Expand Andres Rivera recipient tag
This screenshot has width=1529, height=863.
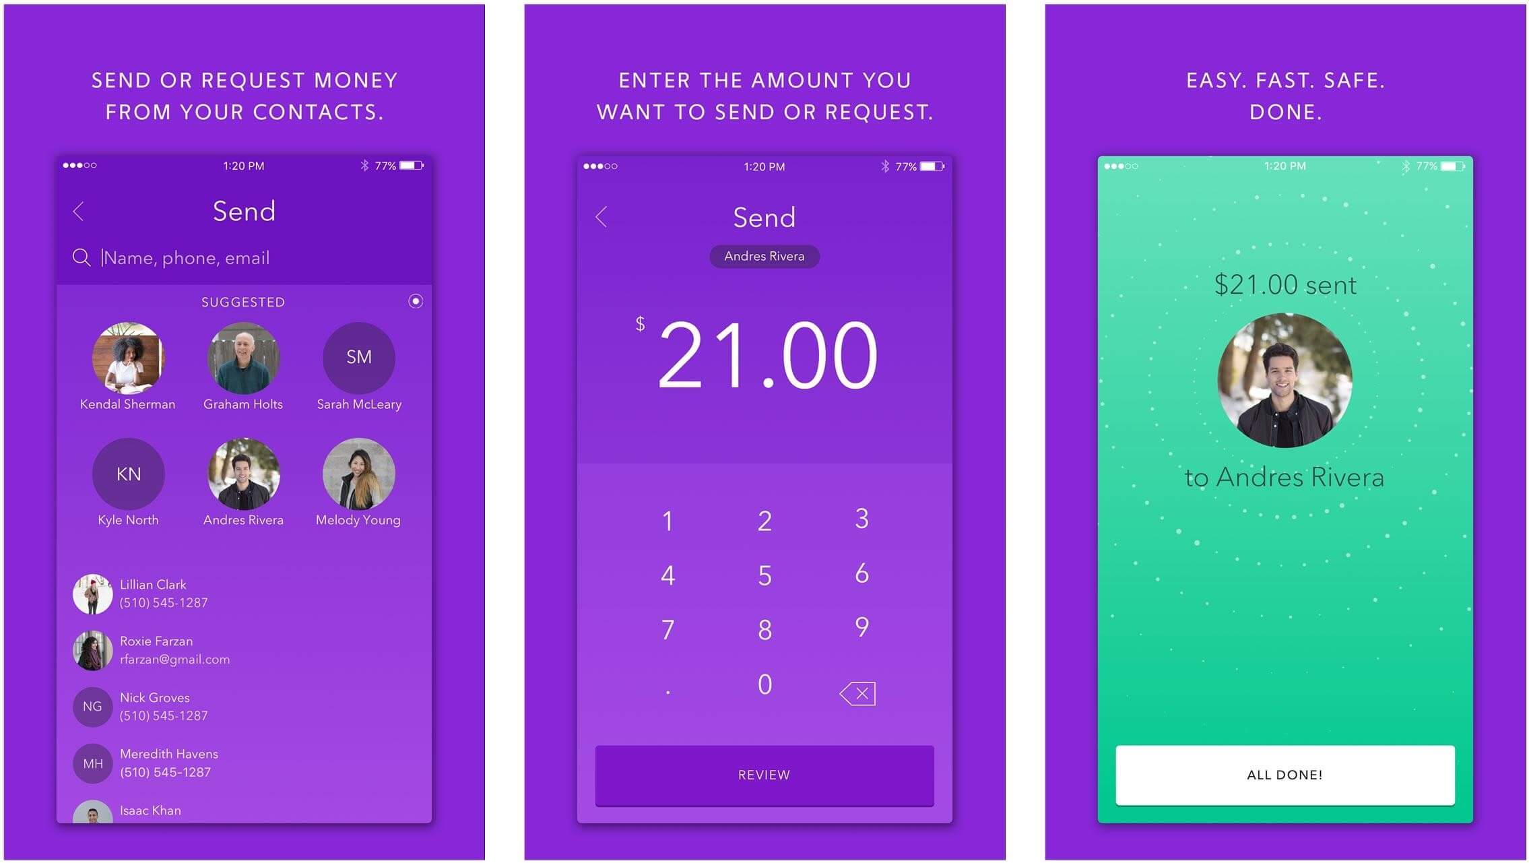(x=763, y=256)
